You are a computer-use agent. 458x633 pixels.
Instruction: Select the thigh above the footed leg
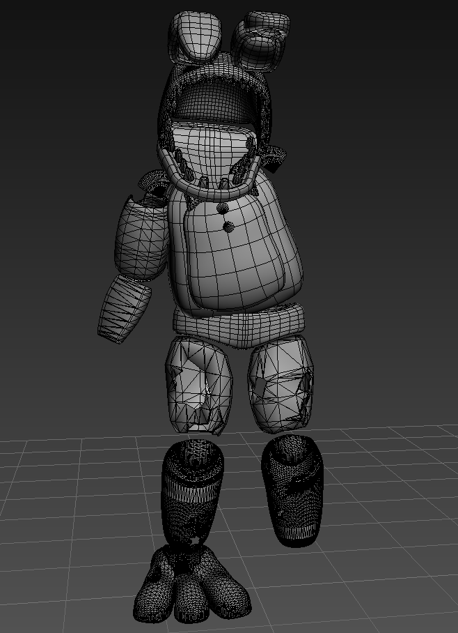point(198,386)
